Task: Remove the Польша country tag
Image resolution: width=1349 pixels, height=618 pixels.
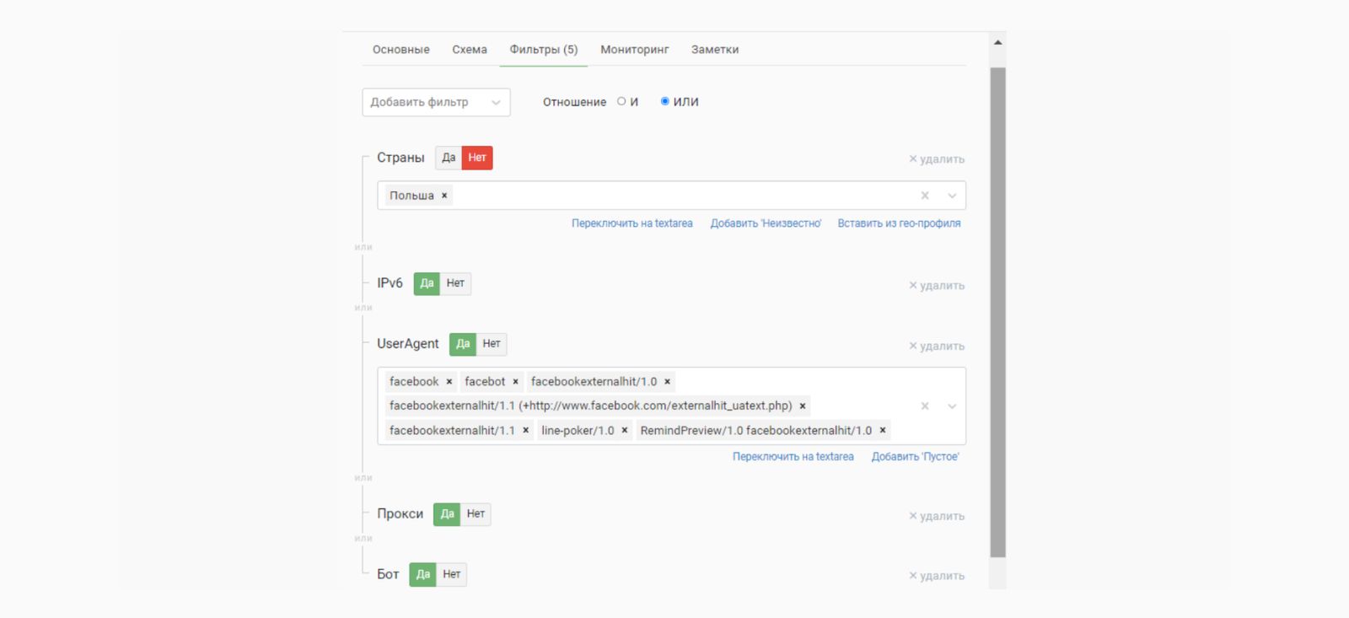Action: (444, 196)
